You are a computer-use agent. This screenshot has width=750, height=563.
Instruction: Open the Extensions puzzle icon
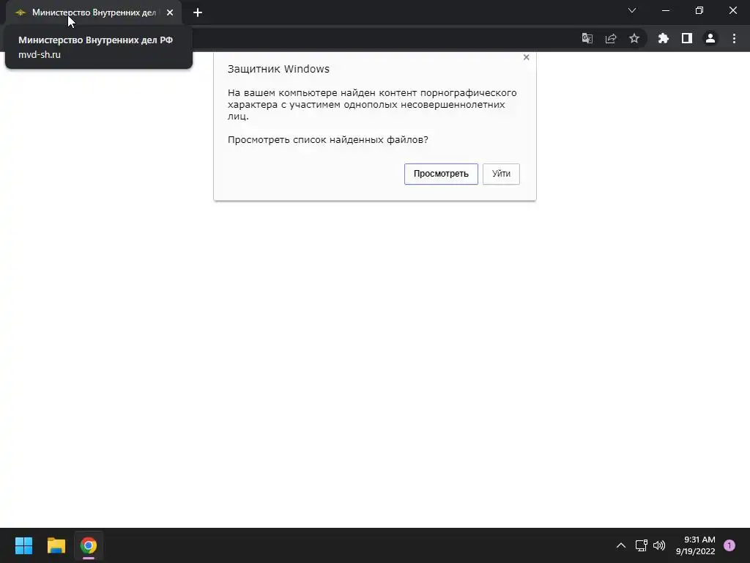(x=663, y=38)
